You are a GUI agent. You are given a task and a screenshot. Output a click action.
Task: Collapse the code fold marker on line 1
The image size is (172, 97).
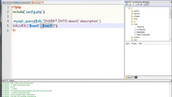tap(12, 7)
